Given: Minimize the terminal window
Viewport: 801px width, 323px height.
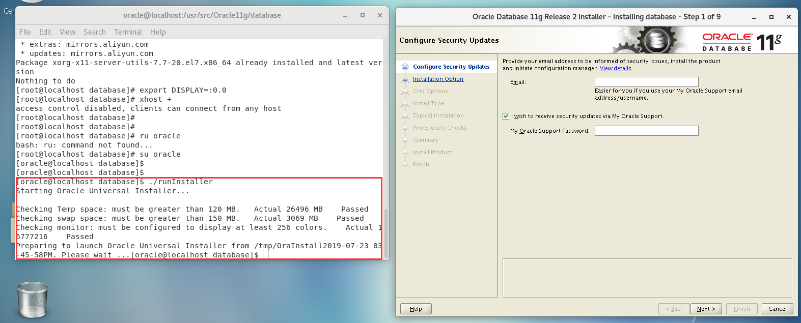Looking at the screenshot, I should pos(345,16).
